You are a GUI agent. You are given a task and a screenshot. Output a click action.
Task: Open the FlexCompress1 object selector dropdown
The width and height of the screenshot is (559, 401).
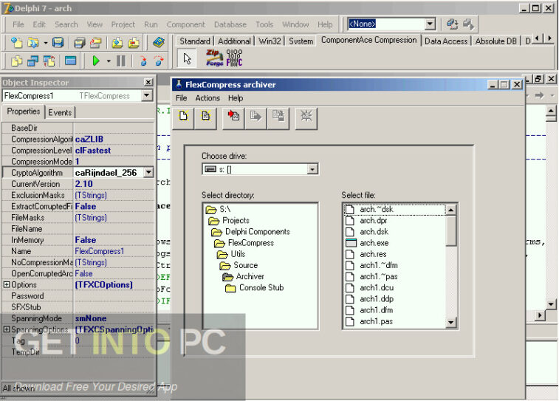pyautogui.click(x=146, y=95)
